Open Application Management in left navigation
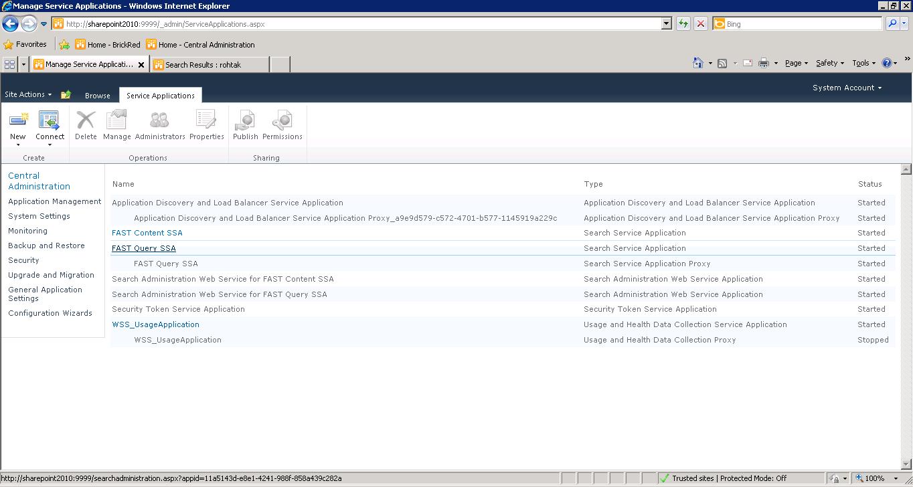This screenshot has height=487, width=913. pos(55,201)
